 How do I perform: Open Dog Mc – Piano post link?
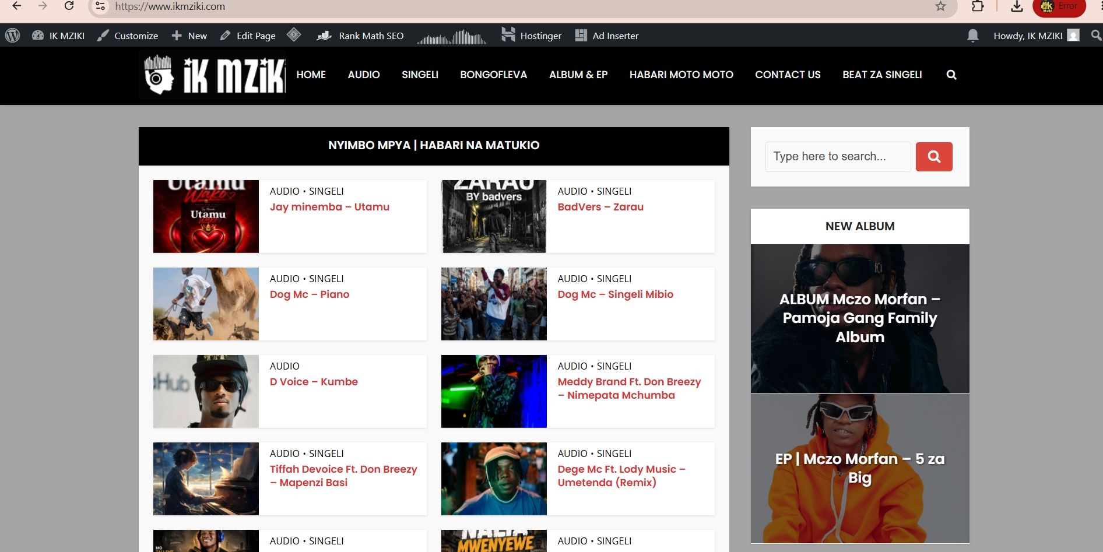pos(310,294)
